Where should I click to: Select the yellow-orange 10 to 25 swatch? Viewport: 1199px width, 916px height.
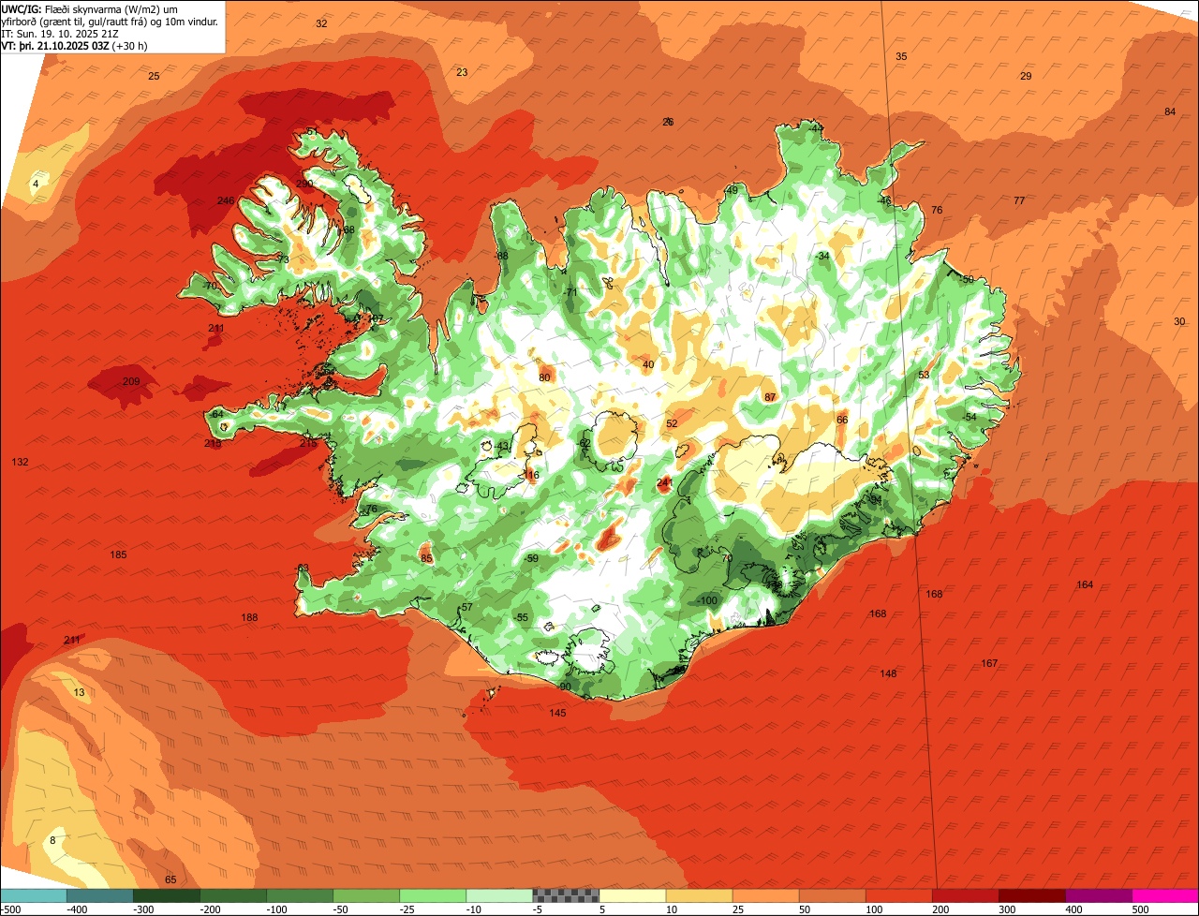[x=699, y=895]
